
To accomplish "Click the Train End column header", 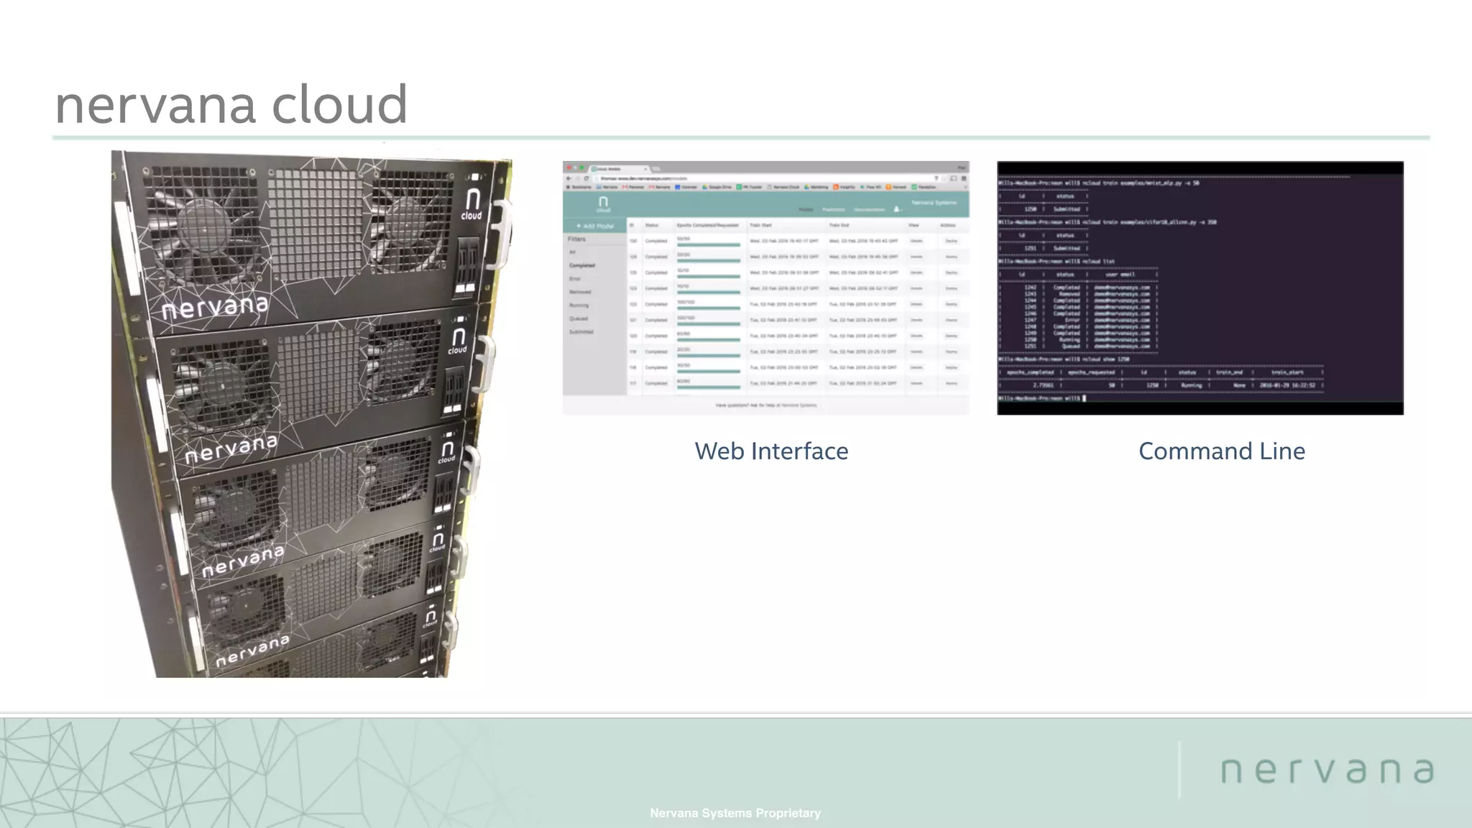I will [839, 225].
